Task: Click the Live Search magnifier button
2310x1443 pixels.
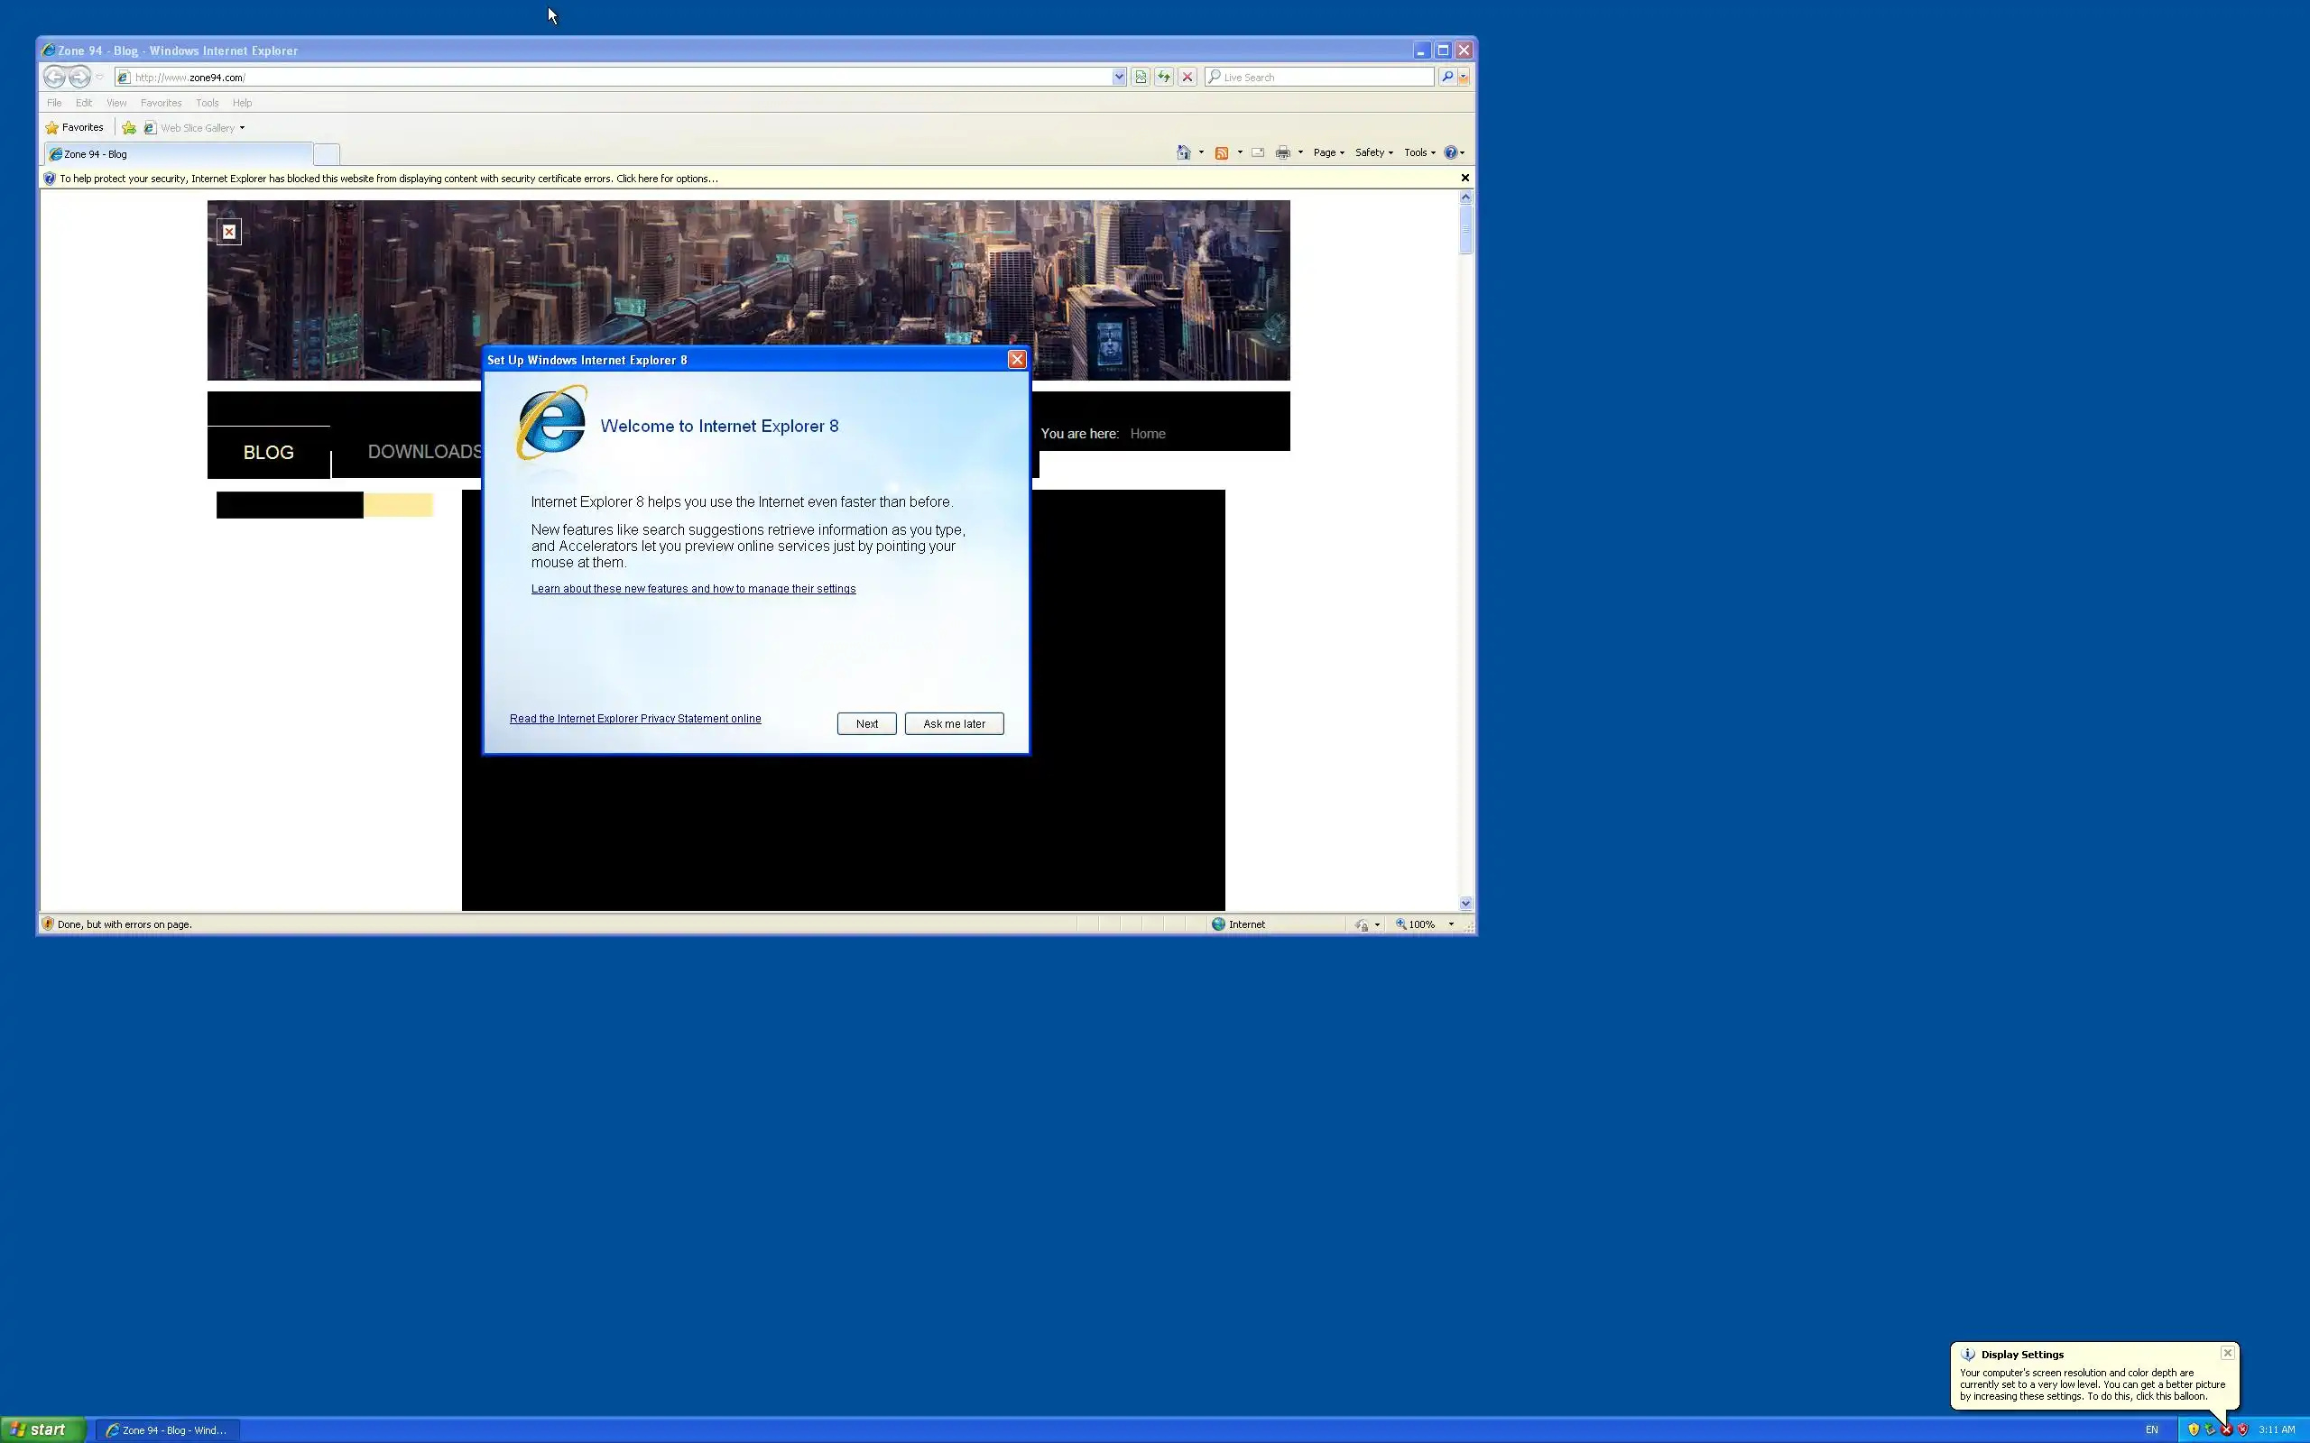Action: [x=1447, y=78]
